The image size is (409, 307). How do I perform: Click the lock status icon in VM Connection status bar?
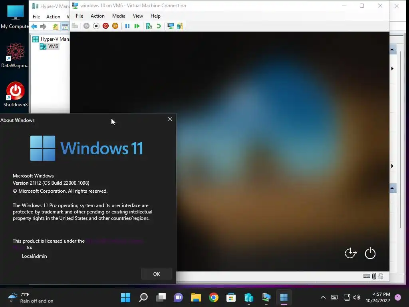pyautogui.click(x=381, y=276)
